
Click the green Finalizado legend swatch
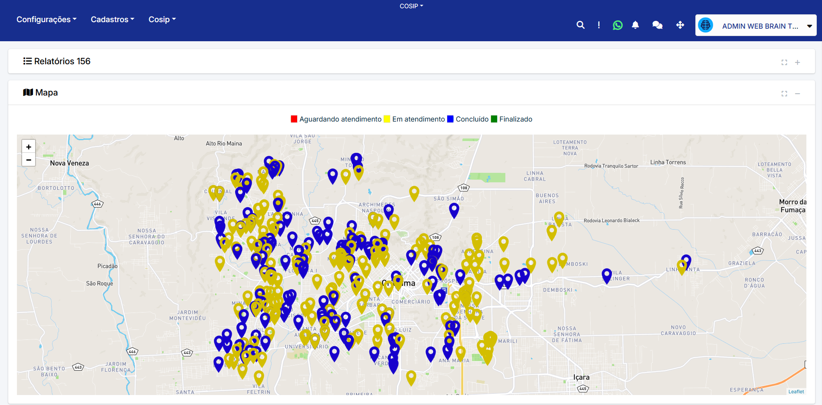(494, 119)
